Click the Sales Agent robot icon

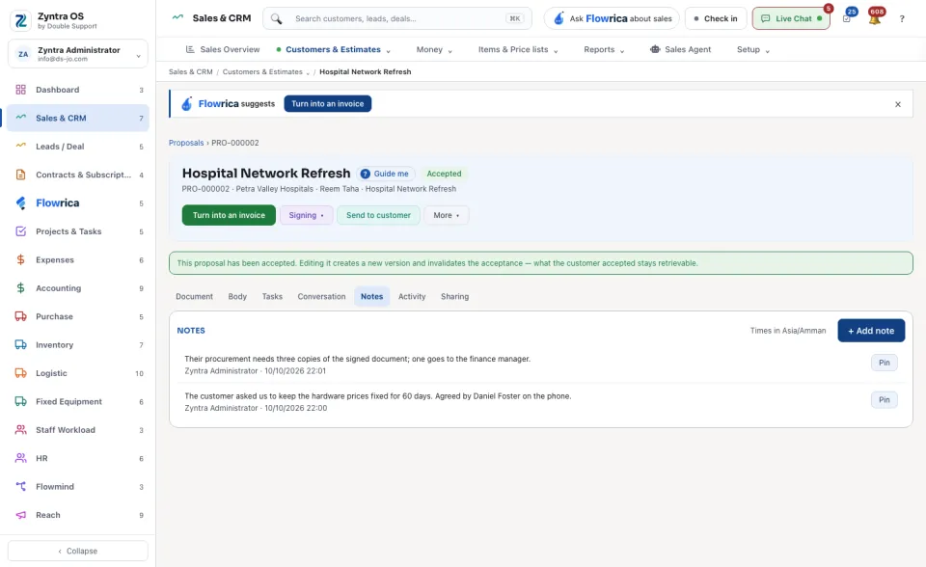coord(655,49)
